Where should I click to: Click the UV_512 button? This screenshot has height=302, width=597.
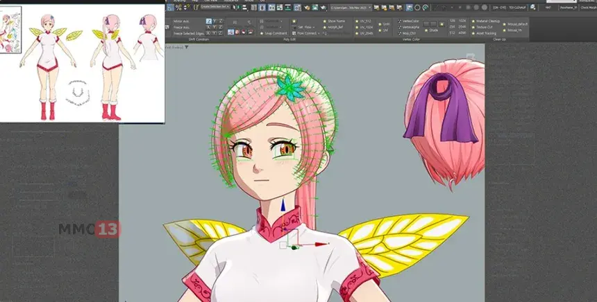363,21
